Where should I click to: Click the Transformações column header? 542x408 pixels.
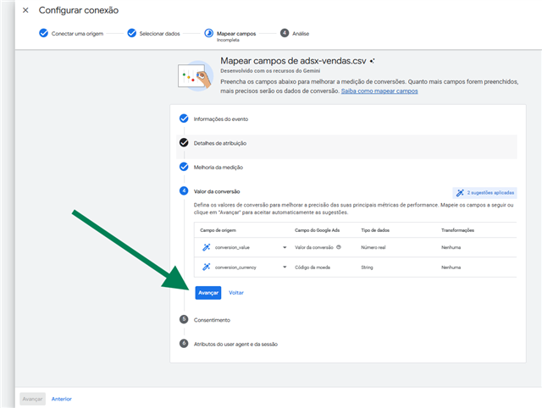pos(457,230)
